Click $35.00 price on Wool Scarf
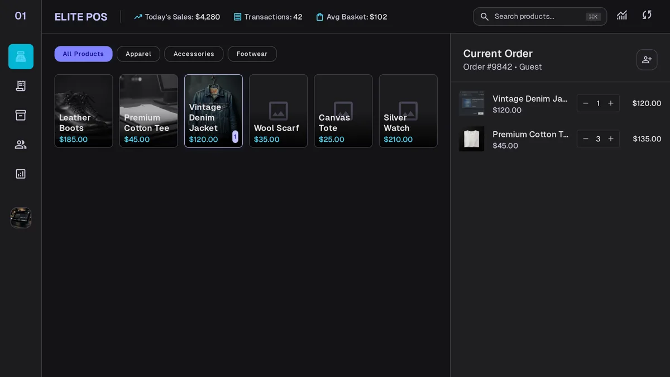The width and height of the screenshot is (670, 377). tap(267, 140)
